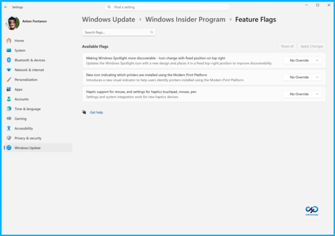
Task: Open Gaming settings
Action: coord(38,119)
